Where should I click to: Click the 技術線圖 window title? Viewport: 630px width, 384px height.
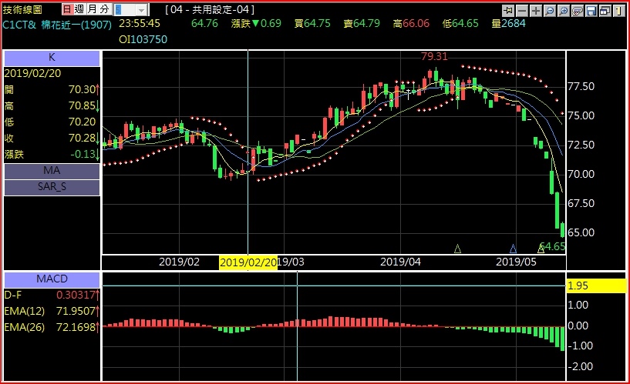tap(23, 10)
